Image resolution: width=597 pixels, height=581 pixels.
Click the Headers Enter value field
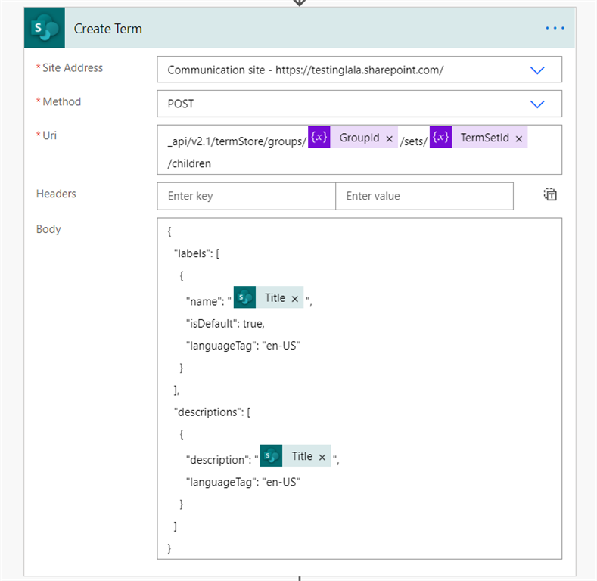[424, 196]
